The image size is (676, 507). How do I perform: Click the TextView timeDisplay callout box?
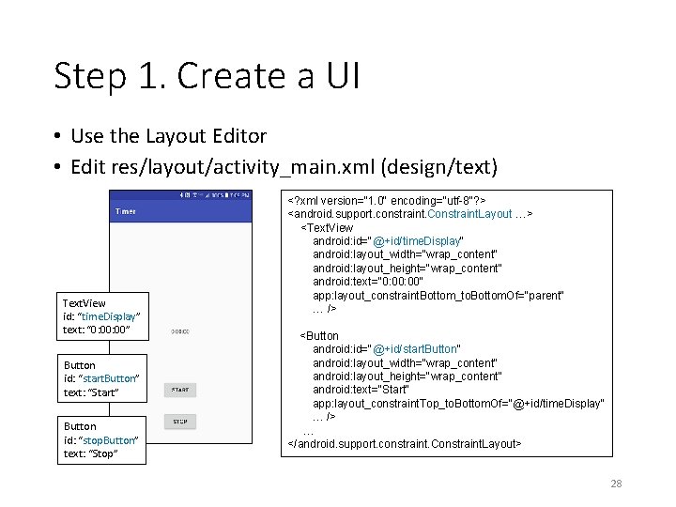pos(103,316)
